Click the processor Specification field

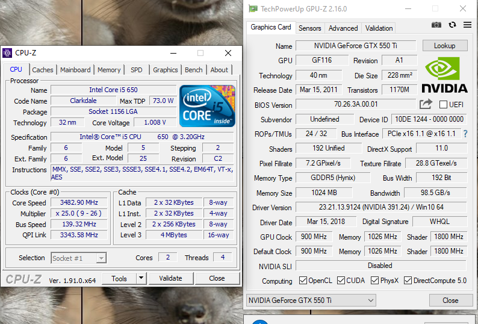[x=142, y=137]
